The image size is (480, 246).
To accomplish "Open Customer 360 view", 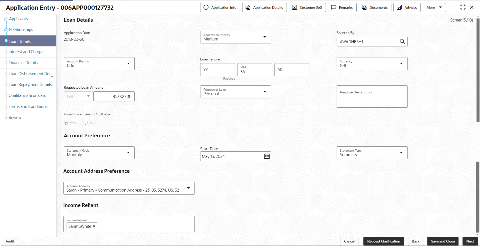I will [307, 7].
